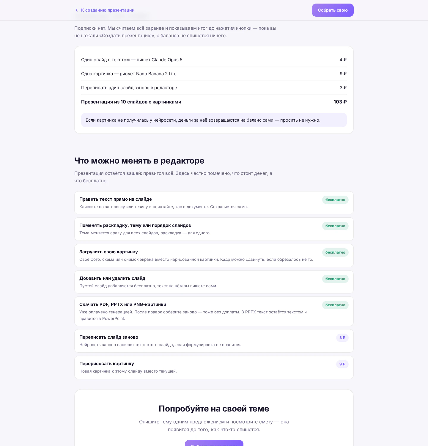
Task: Click the «бесплатно» badge for «Скачать PDF, PPTX»
Action: [x=335, y=305]
